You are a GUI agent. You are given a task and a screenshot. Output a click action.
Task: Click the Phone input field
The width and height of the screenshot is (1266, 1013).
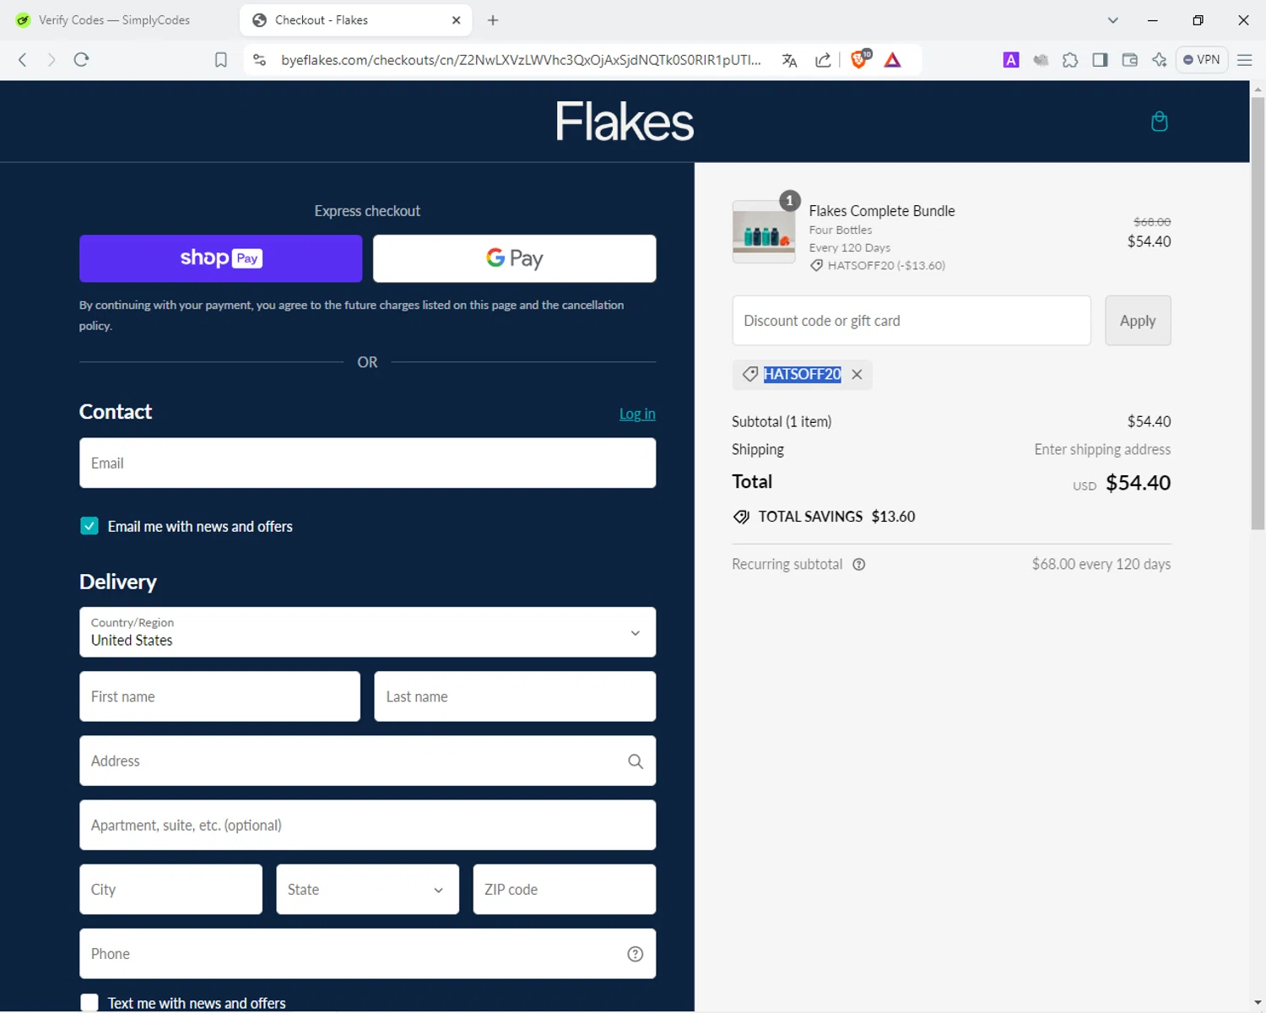click(367, 954)
